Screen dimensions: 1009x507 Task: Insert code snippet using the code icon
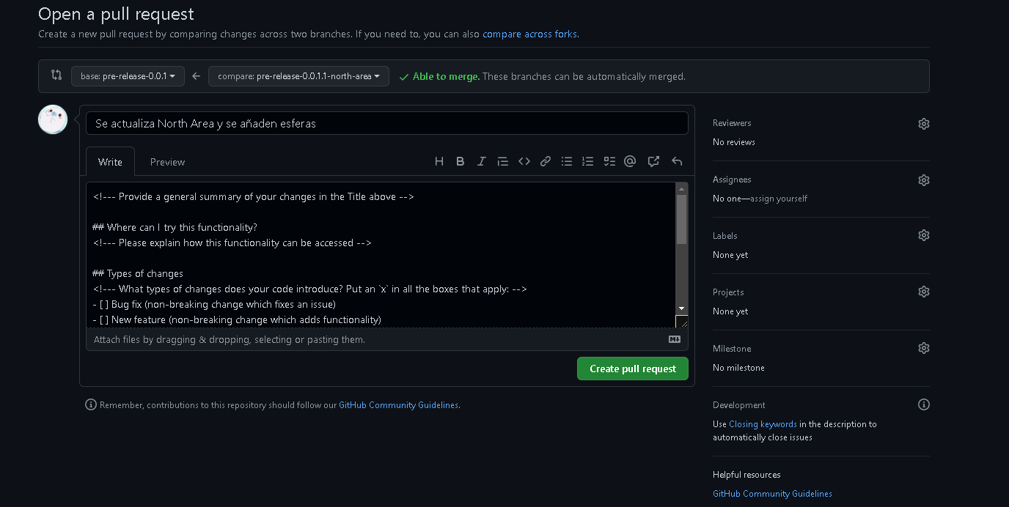(x=524, y=161)
